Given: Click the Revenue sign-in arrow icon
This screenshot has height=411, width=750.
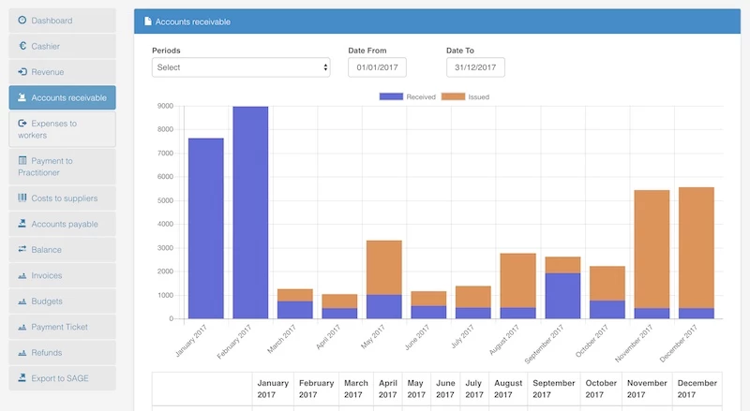Looking at the screenshot, I should 22,72.
